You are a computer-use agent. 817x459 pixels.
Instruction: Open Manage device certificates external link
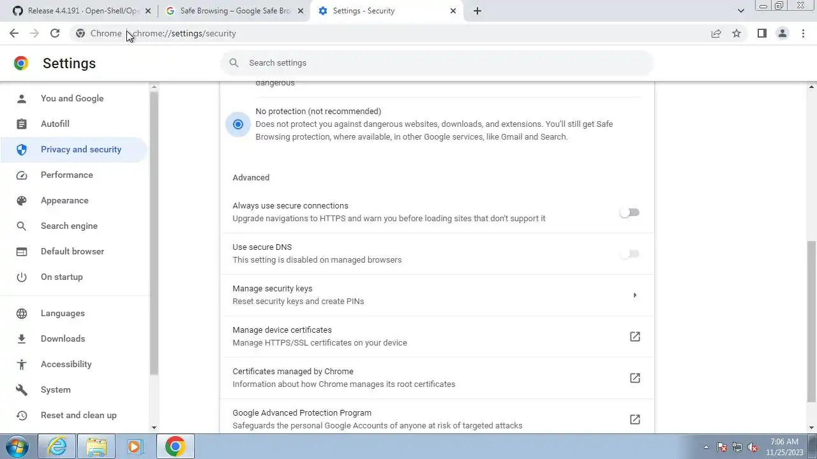[634, 337]
